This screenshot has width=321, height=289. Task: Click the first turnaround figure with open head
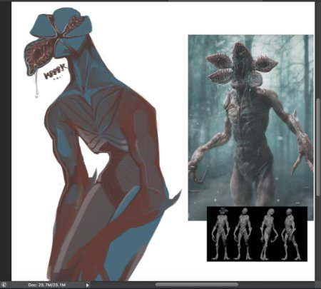tap(221, 234)
